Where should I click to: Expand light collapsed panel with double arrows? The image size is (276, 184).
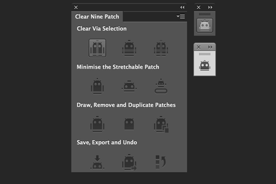coord(210,47)
